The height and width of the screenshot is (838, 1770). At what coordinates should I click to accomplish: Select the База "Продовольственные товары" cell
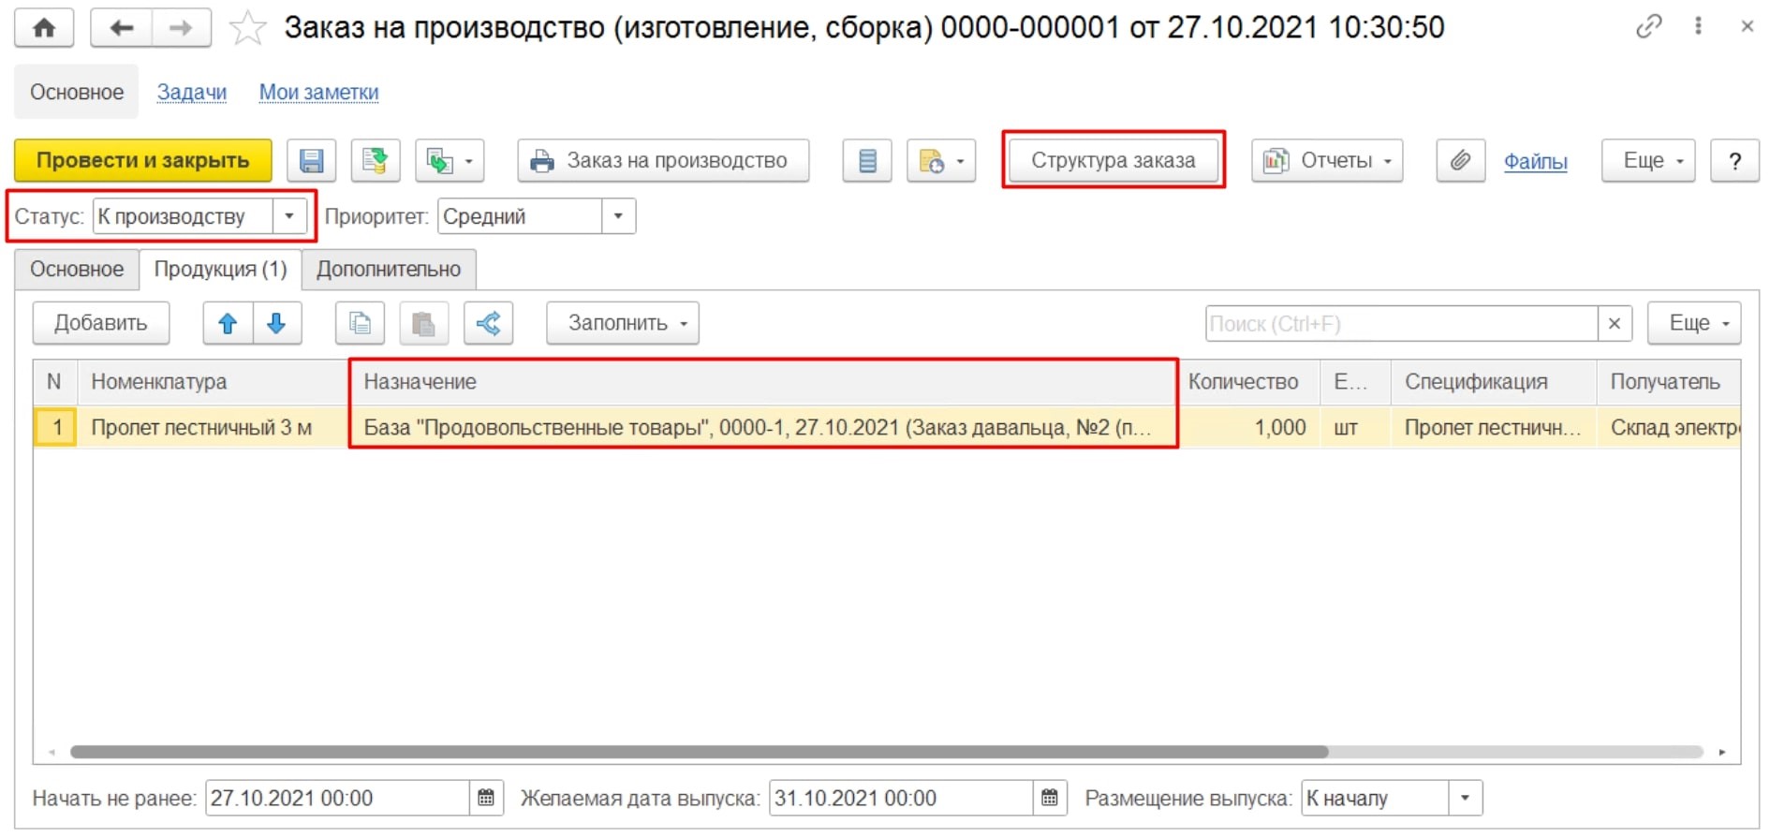click(x=764, y=428)
